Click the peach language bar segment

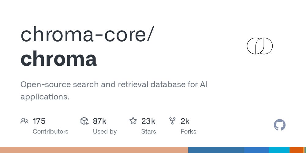click(94, 150)
